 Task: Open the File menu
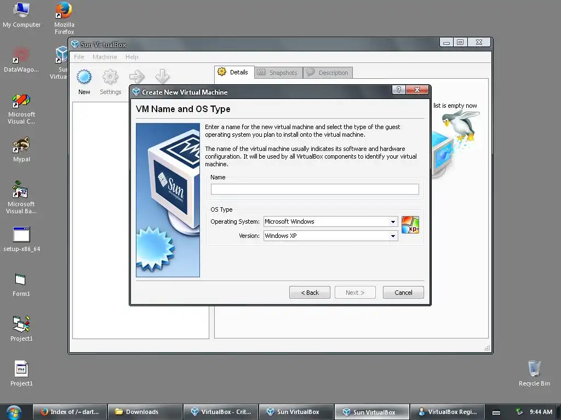[x=79, y=57]
